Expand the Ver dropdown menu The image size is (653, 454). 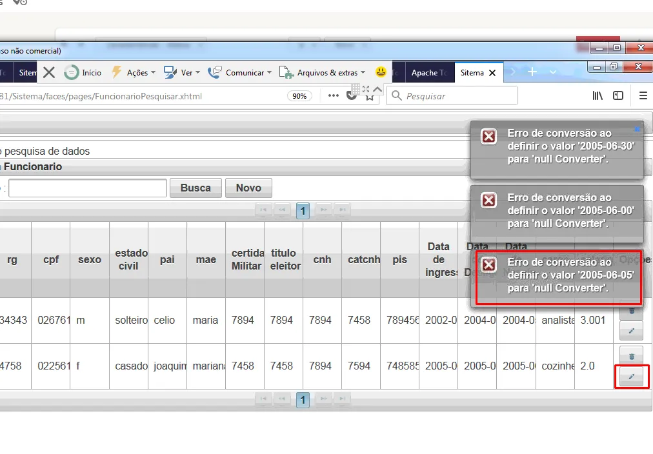[182, 73]
